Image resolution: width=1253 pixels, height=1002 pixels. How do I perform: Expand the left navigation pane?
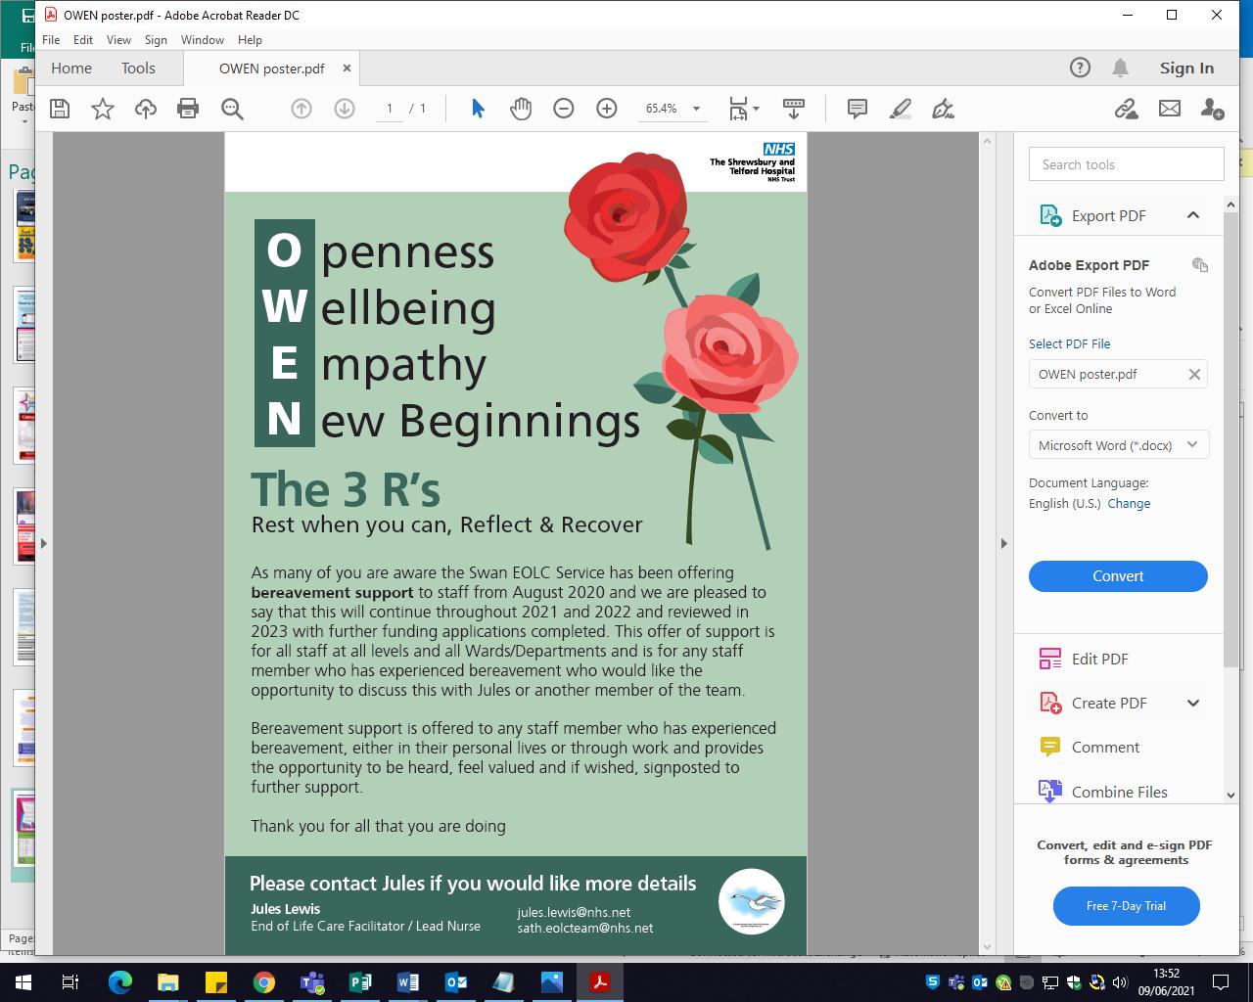[44, 543]
